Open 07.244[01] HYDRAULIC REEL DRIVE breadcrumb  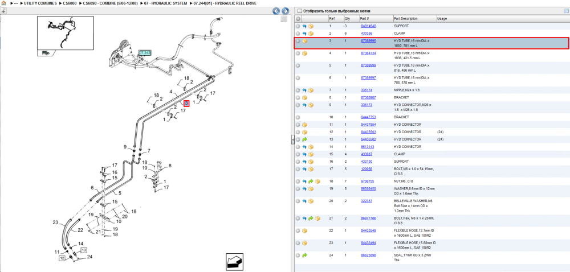point(225,3)
